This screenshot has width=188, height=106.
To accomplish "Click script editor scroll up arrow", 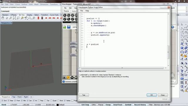I will 168,14.
